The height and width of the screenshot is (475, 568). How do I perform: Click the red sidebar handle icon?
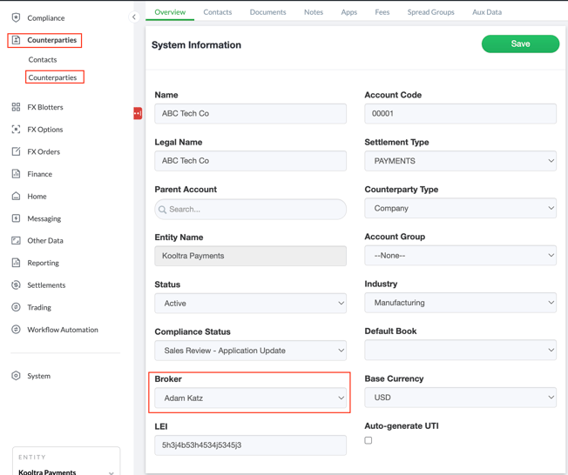138,113
